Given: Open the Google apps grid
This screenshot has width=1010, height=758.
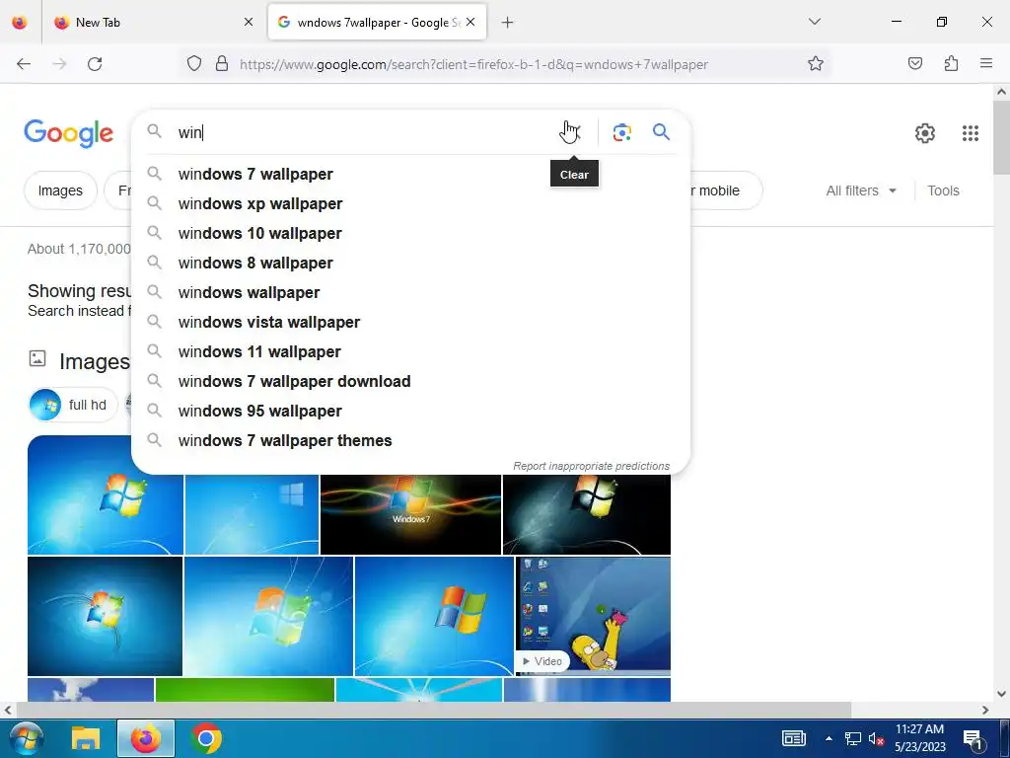Looking at the screenshot, I should tap(971, 133).
